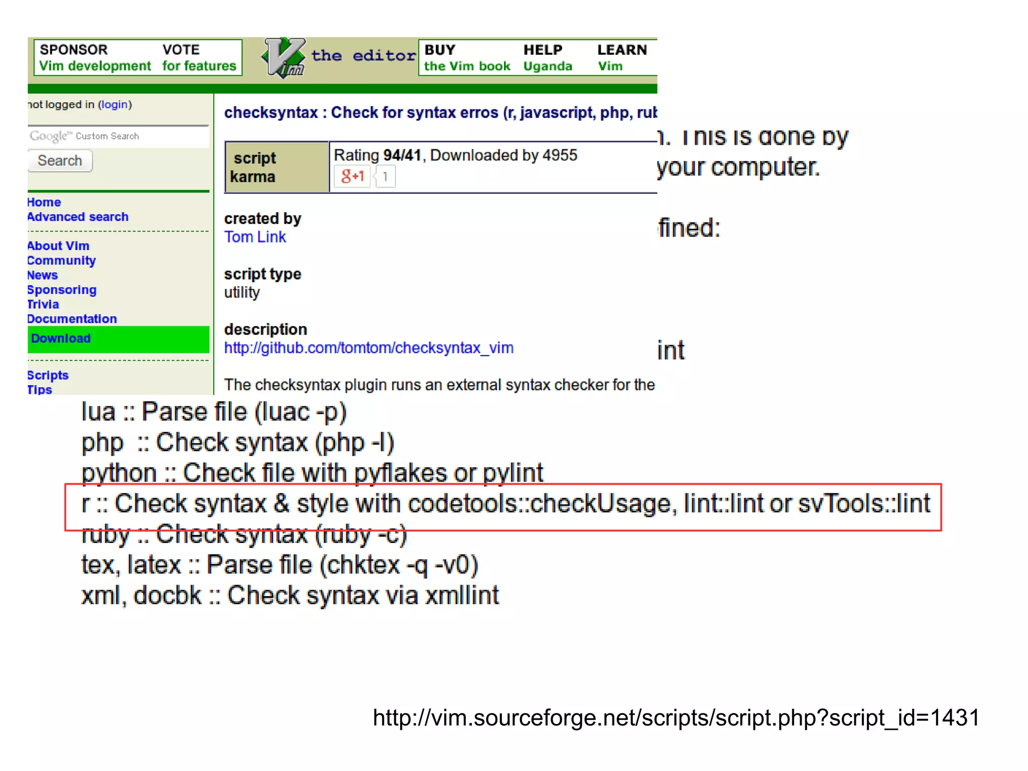This screenshot has height=771, width=1028.
Task: Open Trivia page
Action: (43, 304)
